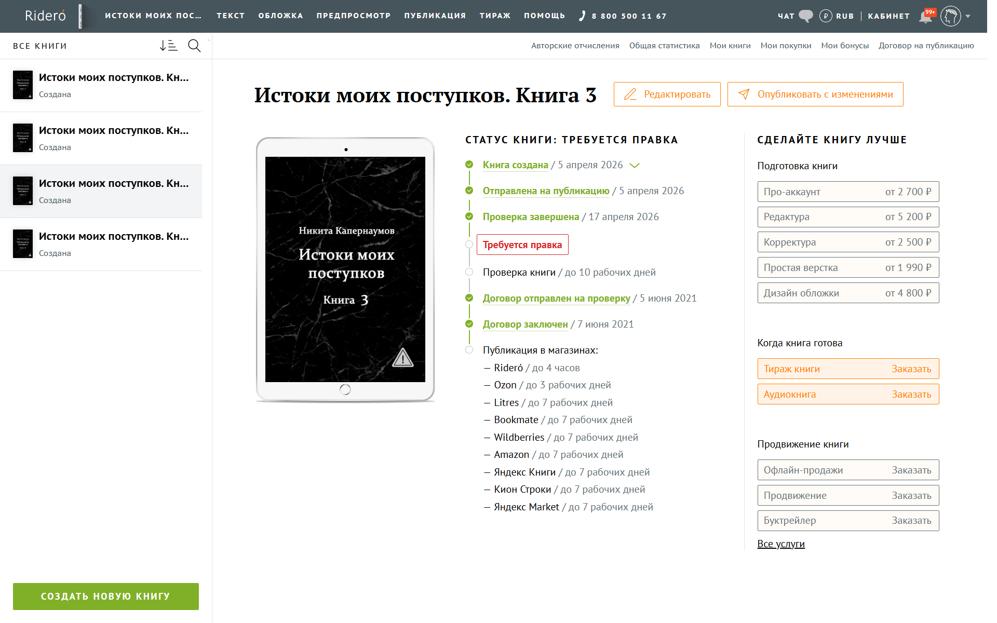Sort the books list
997x623 pixels.
tap(168, 46)
